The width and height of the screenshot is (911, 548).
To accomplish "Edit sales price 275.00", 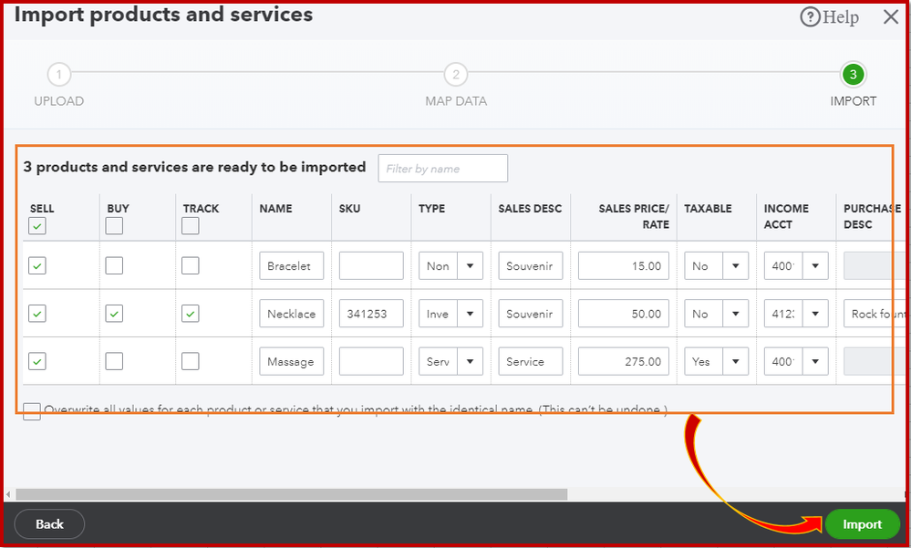I will tap(624, 361).
